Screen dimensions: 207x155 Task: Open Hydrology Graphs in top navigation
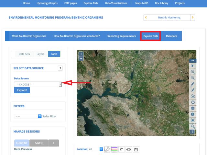[47, 3]
